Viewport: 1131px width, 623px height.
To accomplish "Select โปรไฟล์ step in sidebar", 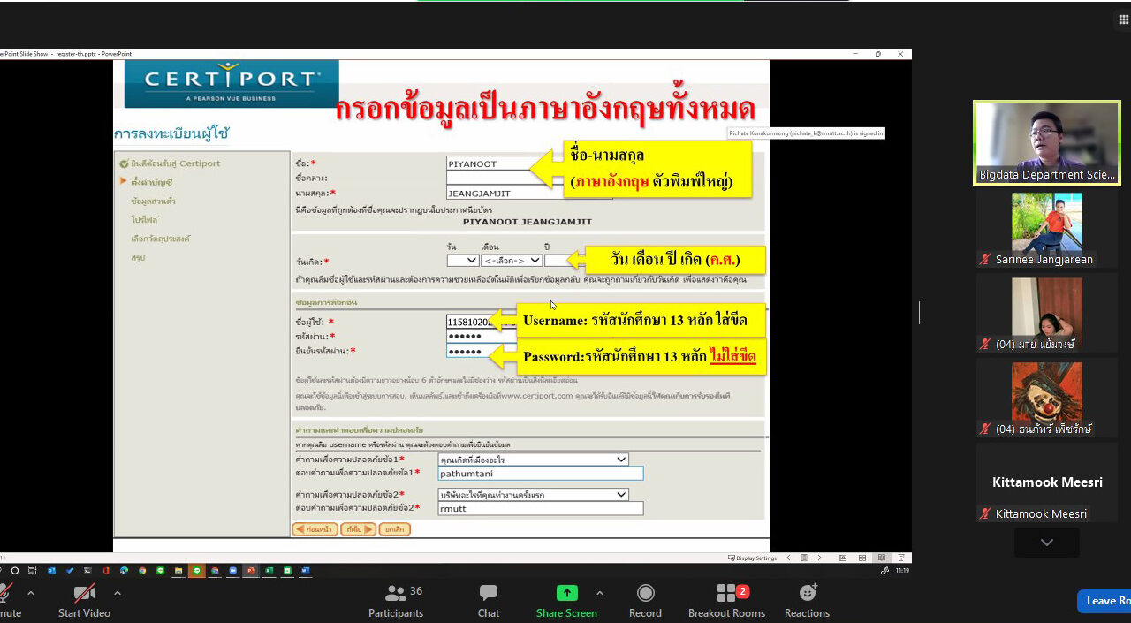I will (144, 220).
